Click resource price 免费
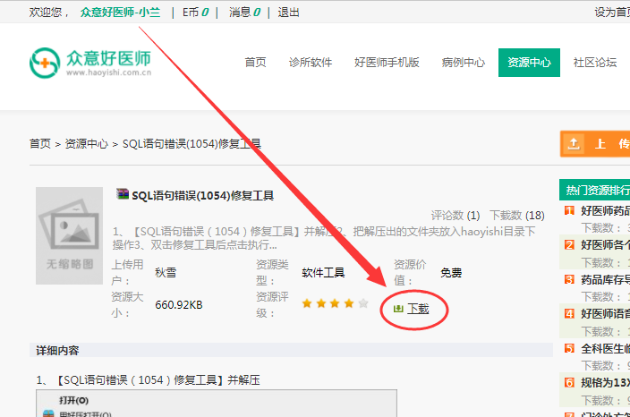Screen dimensions: 630x417 click(x=451, y=272)
